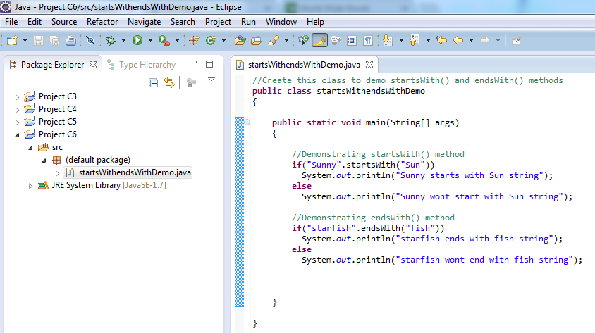Open the Back history dropdown arrow
This screenshot has width=595, height=333.
coord(471,40)
